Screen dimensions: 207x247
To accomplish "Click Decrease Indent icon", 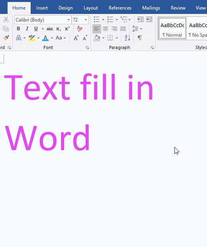I will (141, 20).
